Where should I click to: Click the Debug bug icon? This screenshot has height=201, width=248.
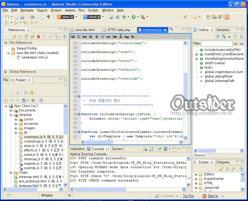[x=124, y=17]
